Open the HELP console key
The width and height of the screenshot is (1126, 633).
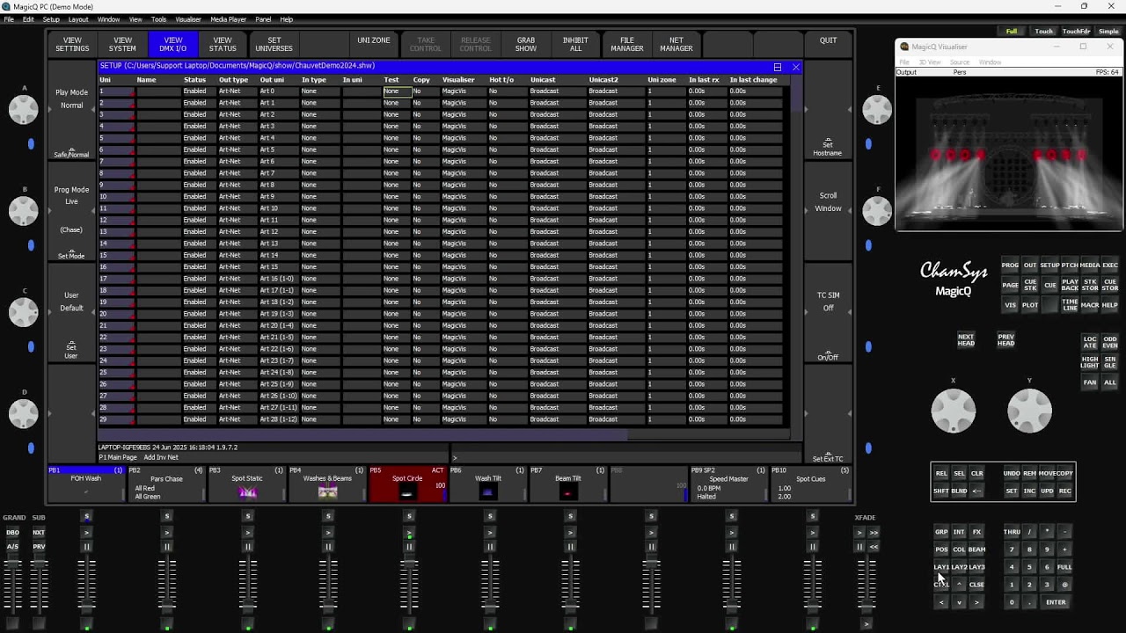1110,305
